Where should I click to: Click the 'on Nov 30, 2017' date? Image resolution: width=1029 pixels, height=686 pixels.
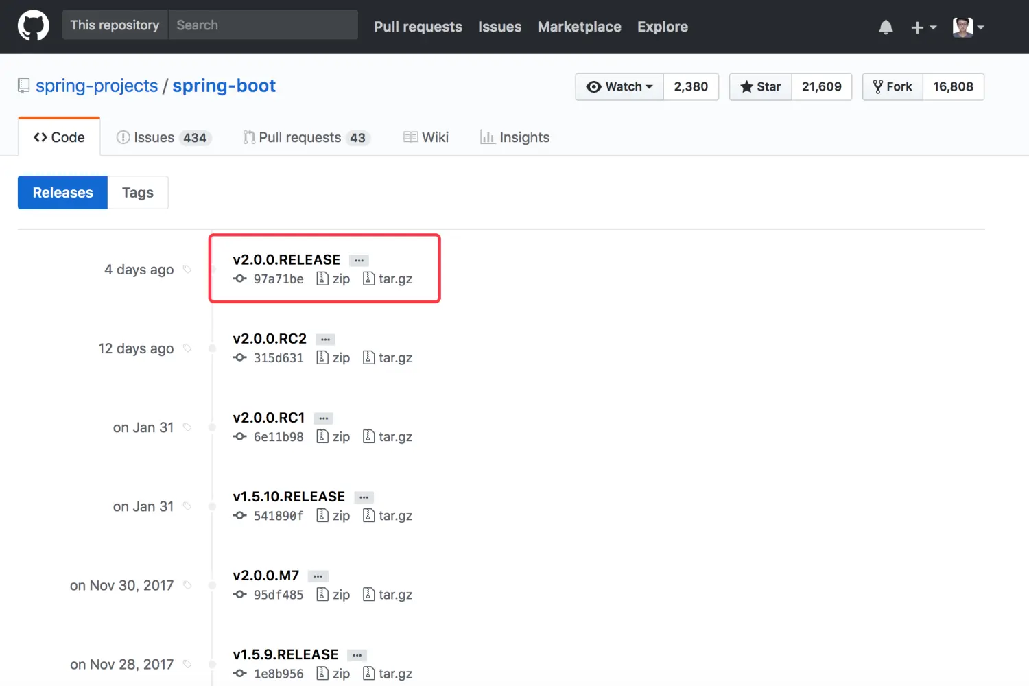(x=122, y=585)
